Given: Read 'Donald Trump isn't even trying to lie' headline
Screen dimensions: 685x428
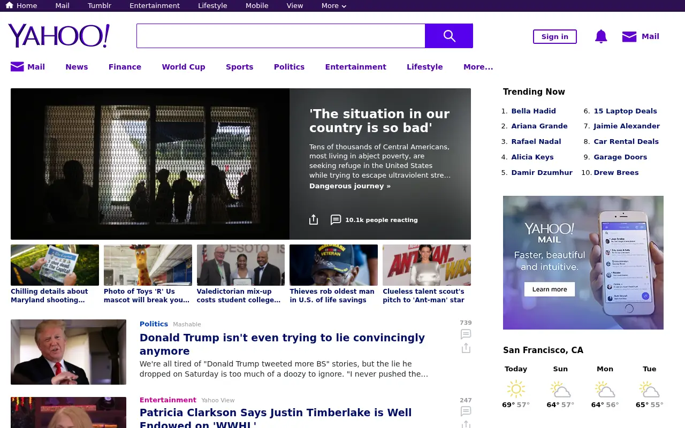Looking at the screenshot, I should click(282, 345).
